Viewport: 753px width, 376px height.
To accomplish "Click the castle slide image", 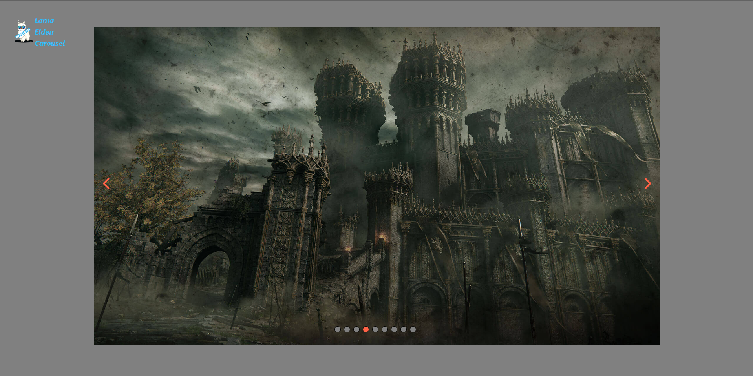I will pos(377,186).
